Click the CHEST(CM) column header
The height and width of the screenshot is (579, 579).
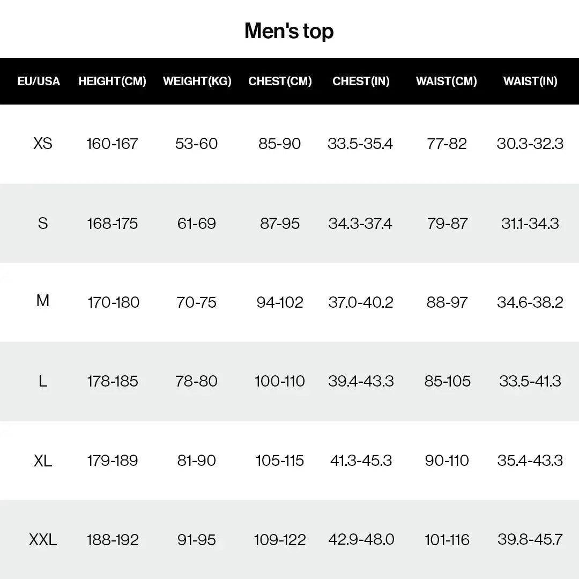280,81
